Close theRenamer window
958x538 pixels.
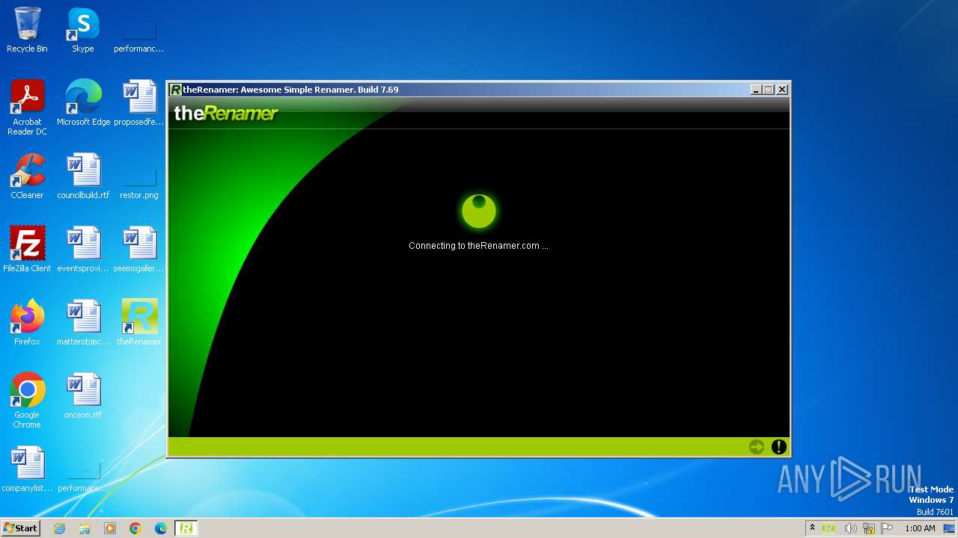tap(782, 90)
